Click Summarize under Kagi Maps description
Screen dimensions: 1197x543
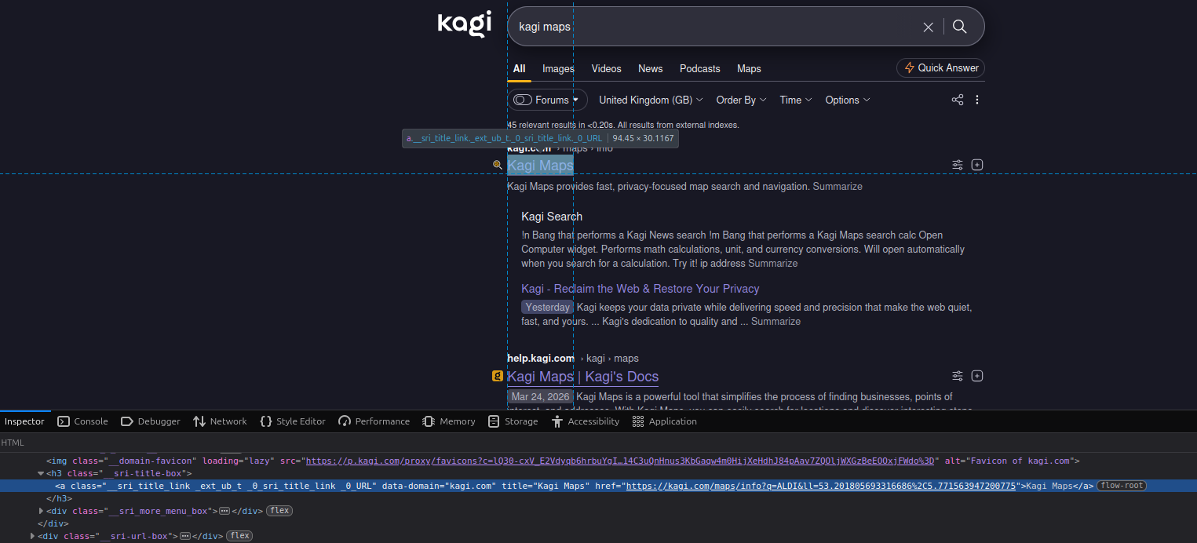(x=838, y=187)
